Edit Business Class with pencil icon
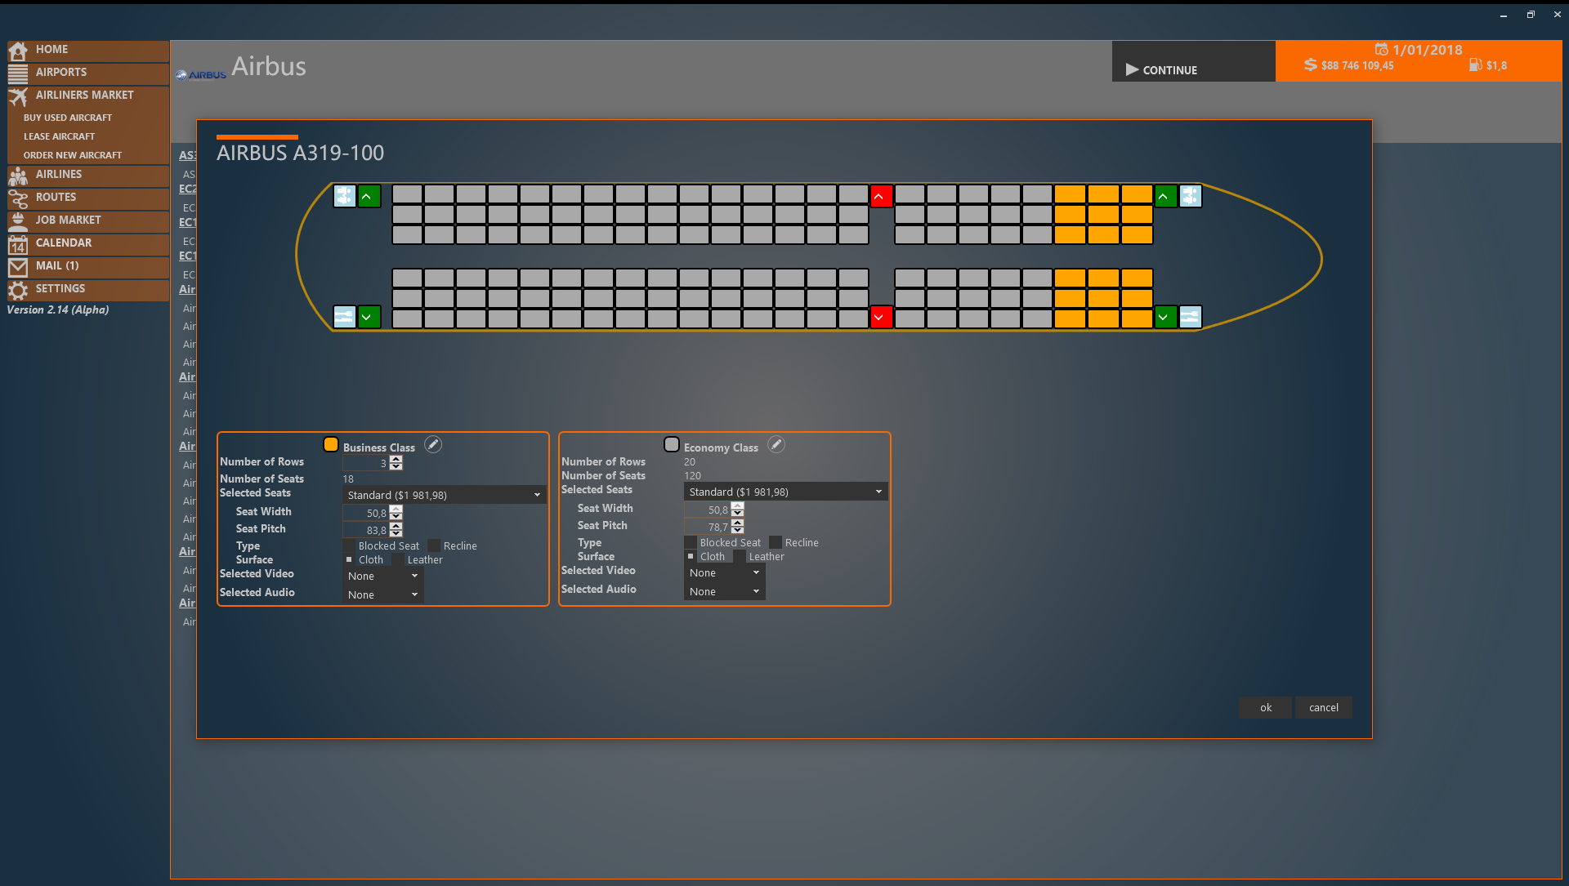The height and width of the screenshot is (886, 1569). point(433,444)
